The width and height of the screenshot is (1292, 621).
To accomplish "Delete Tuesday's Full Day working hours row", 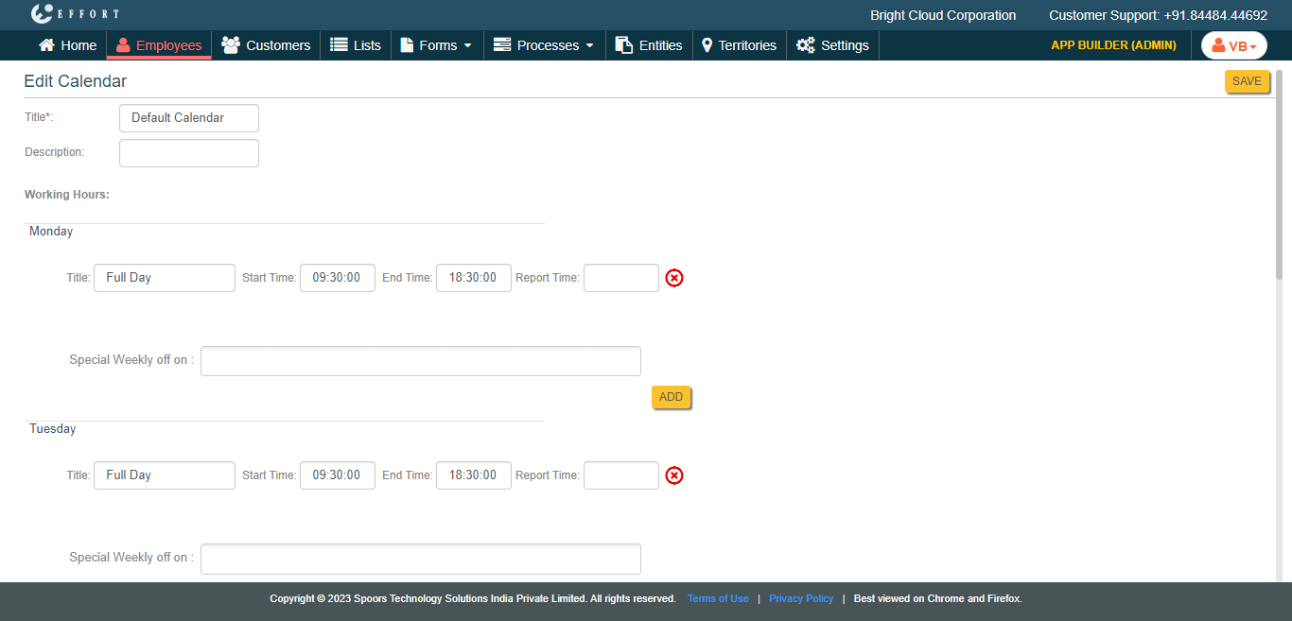I will click(x=673, y=475).
